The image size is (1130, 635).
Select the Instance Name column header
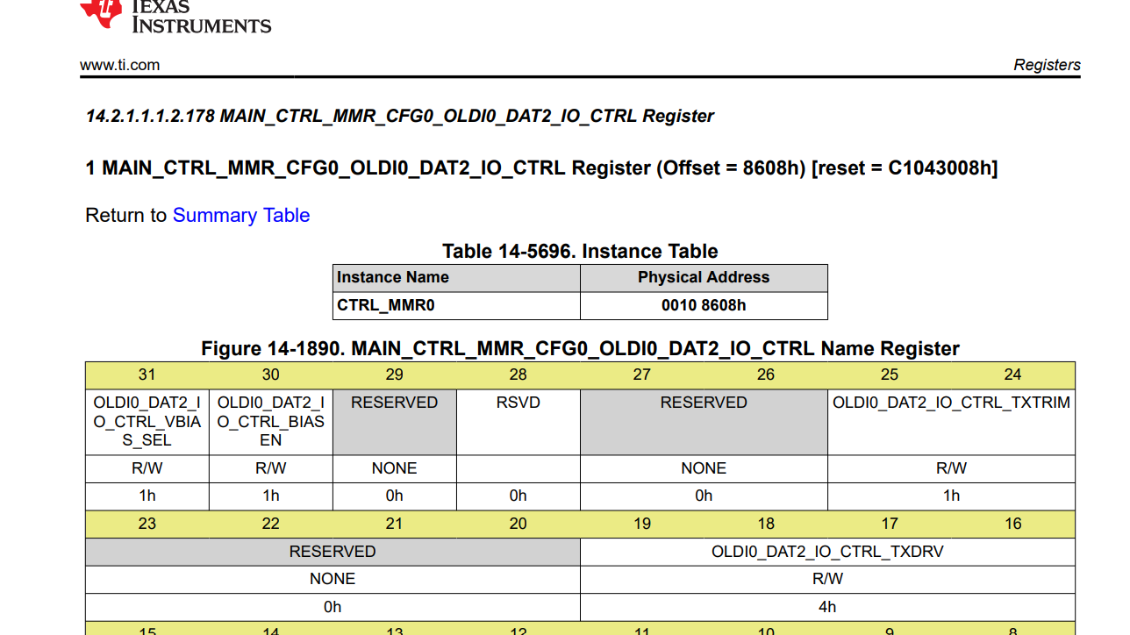pos(456,278)
